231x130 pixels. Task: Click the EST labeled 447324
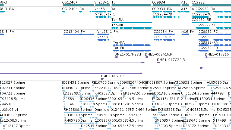[x=135, y=115]
